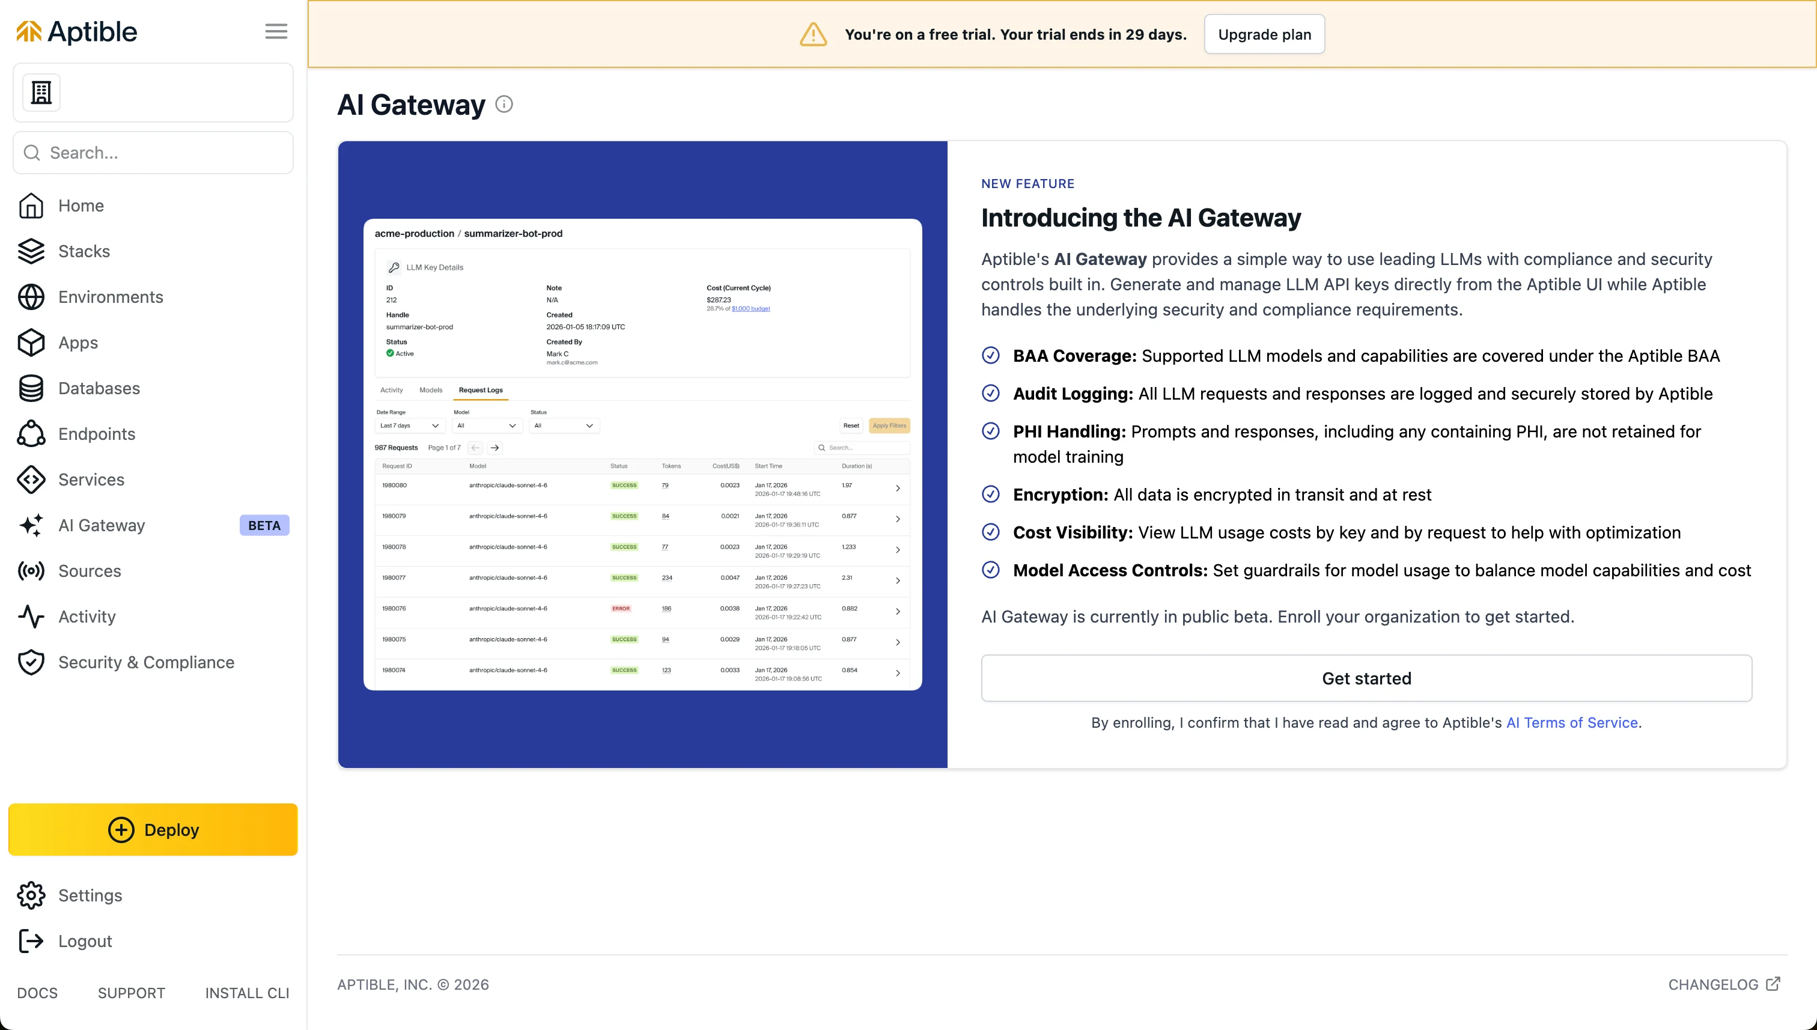Viewport: 1817px width, 1030px height.
Task: Open the INSTALL CLI link
Action: 248,993
